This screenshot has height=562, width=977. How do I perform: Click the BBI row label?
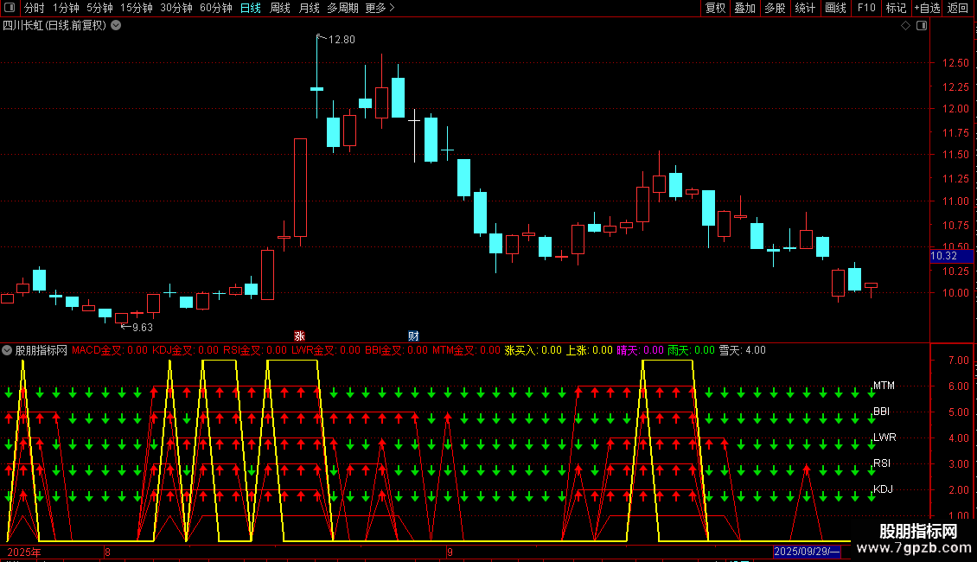[x=881, y=412]
